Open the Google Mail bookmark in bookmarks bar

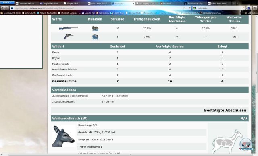tap(88, 13)
